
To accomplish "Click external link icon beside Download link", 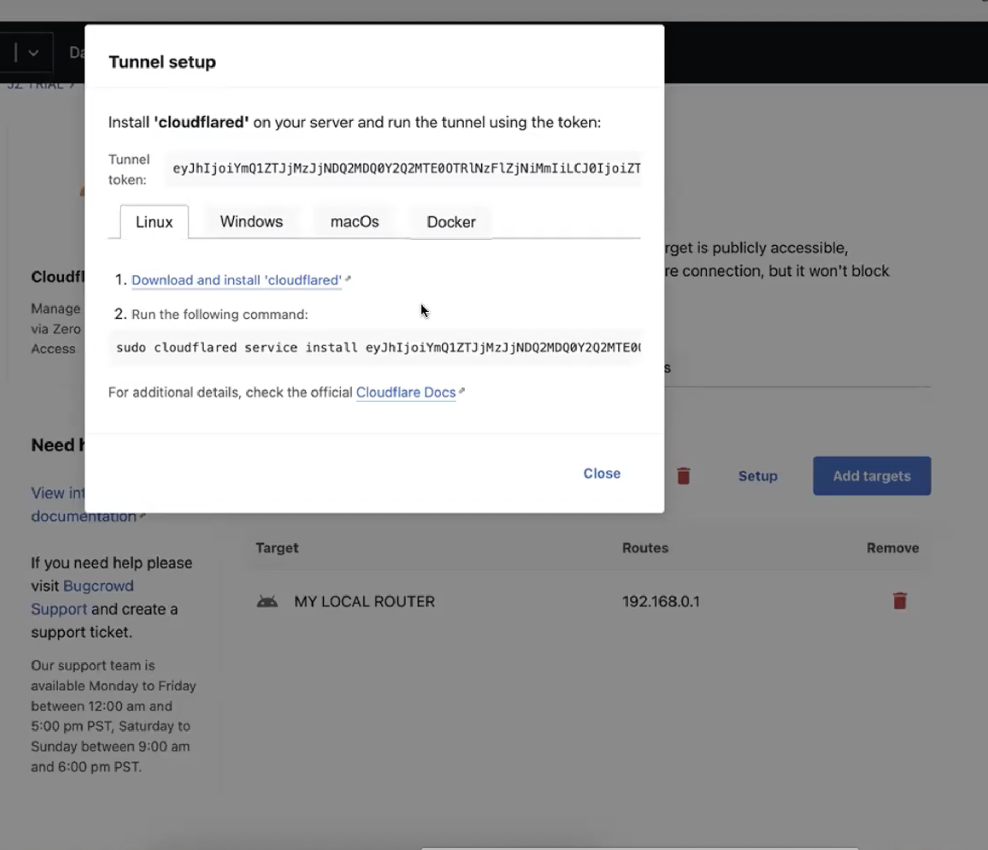I will (x=348, y=279).
